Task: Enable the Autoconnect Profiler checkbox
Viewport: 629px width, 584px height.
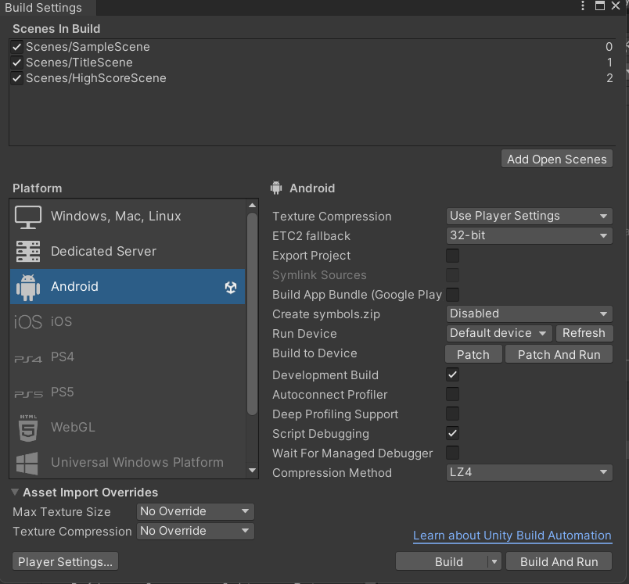Action: pyautogui.click(x=452, y=394)
